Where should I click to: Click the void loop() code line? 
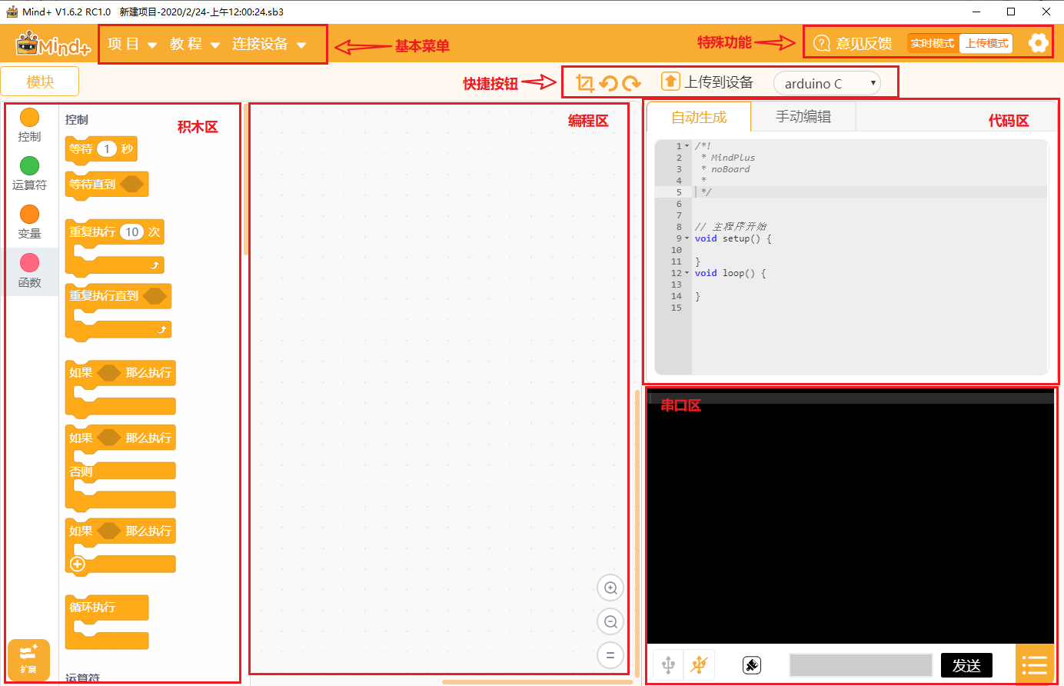coord(730,273)
